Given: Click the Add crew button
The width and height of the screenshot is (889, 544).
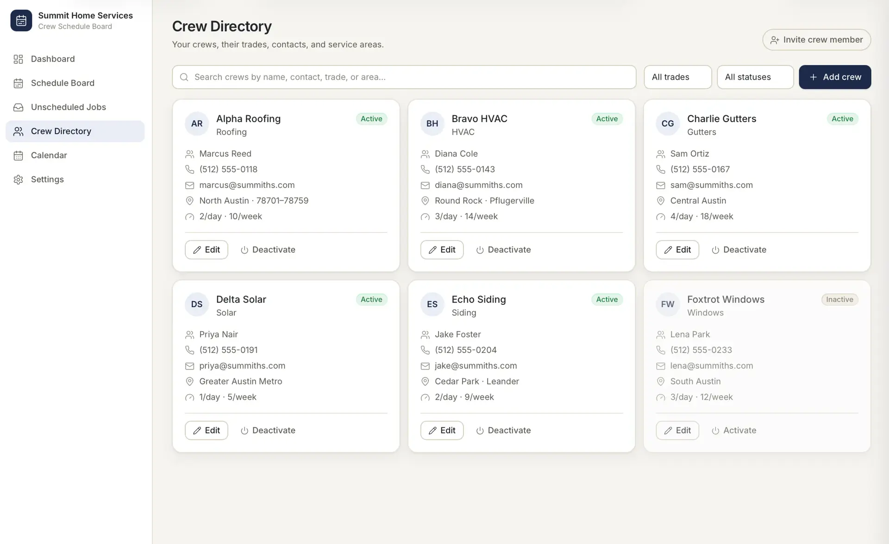Looking at the screenshot, I should coord(835,77).
